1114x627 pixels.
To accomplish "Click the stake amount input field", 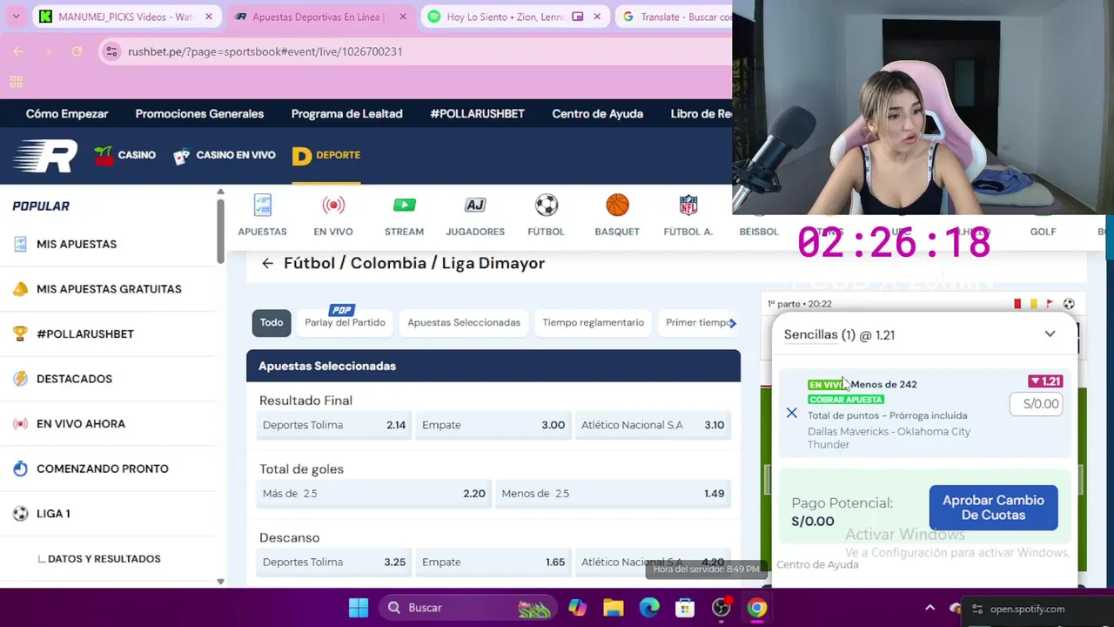I will tap(1037, 403).
